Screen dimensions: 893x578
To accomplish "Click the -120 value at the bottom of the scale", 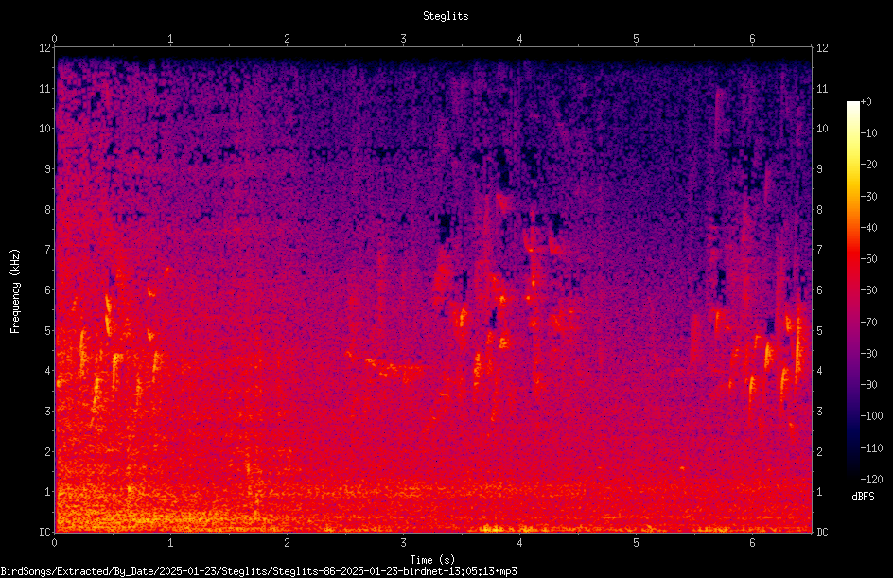I will (x=871, y=479).
